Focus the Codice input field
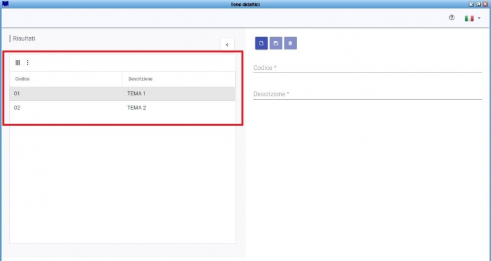The height and width of the screenshot is (261, 491). tap(367, 67)
